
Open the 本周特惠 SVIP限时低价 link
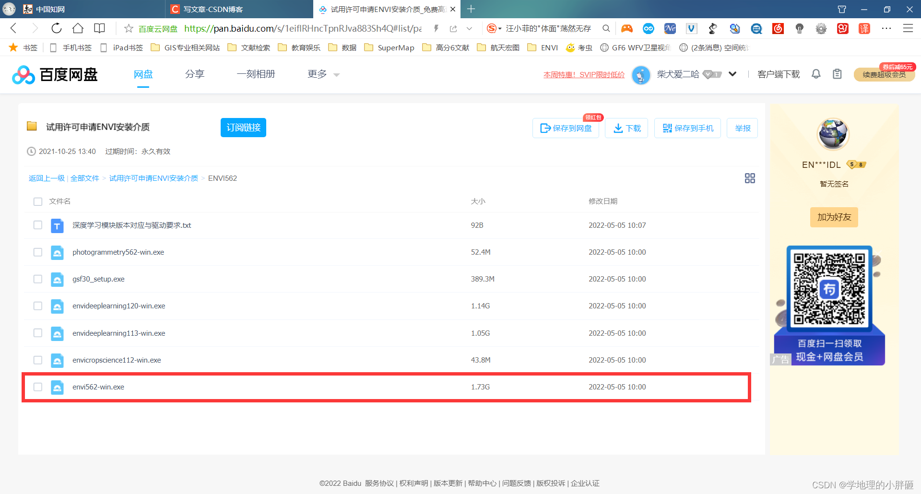(x=584, y=75)
